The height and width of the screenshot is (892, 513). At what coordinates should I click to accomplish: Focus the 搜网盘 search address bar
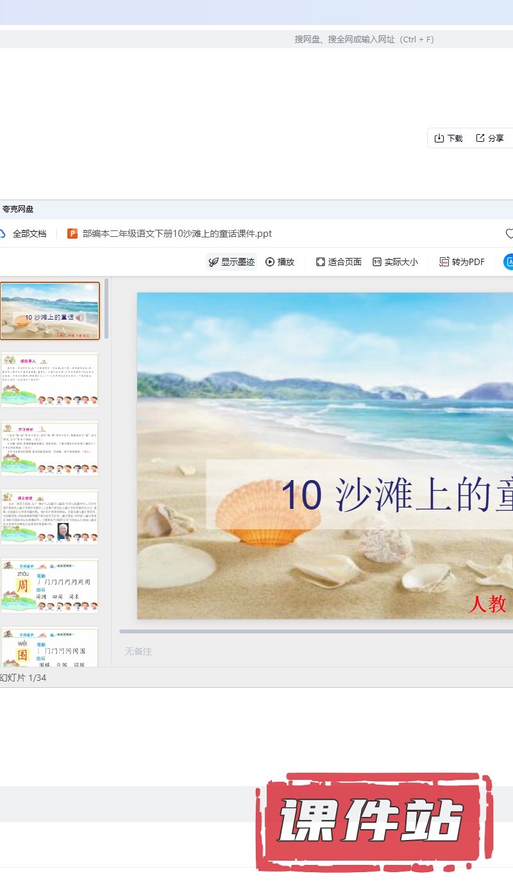click(x=364, y=39)
